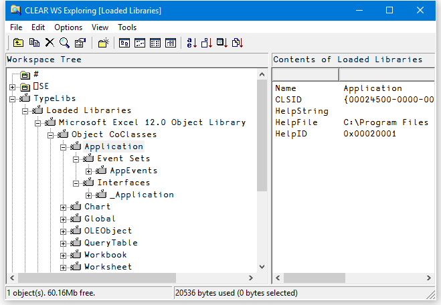Click the tree vertical scrollbar down arrow
This screenshot has height=305, width=441.
pos(262,266)
